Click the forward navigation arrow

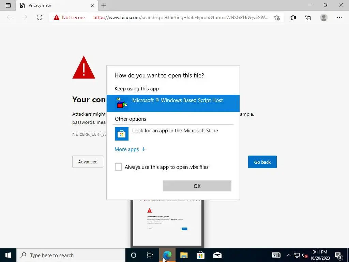25,17
